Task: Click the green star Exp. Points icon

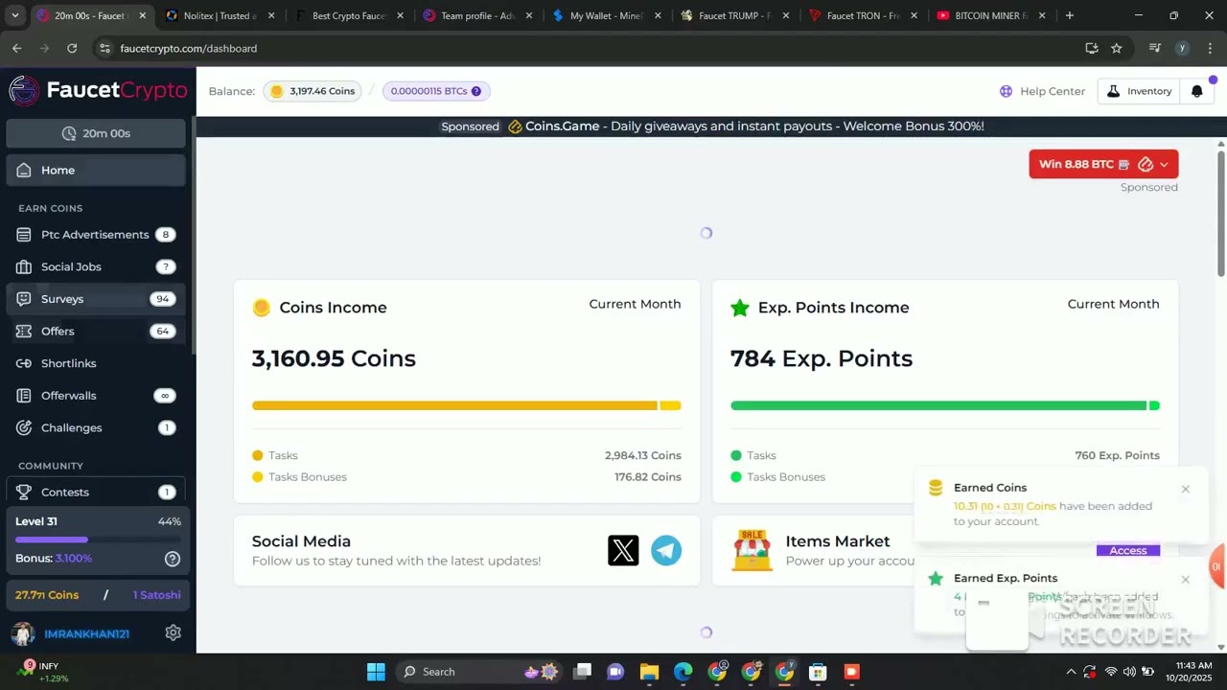Action: point(739,308)
